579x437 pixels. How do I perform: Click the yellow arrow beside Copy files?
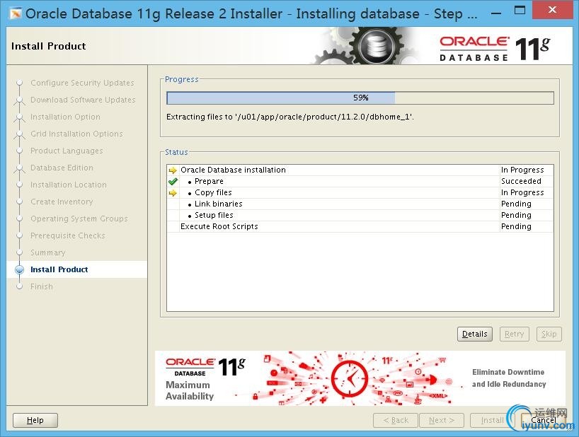pyautogui.click(x=173, y=193)
